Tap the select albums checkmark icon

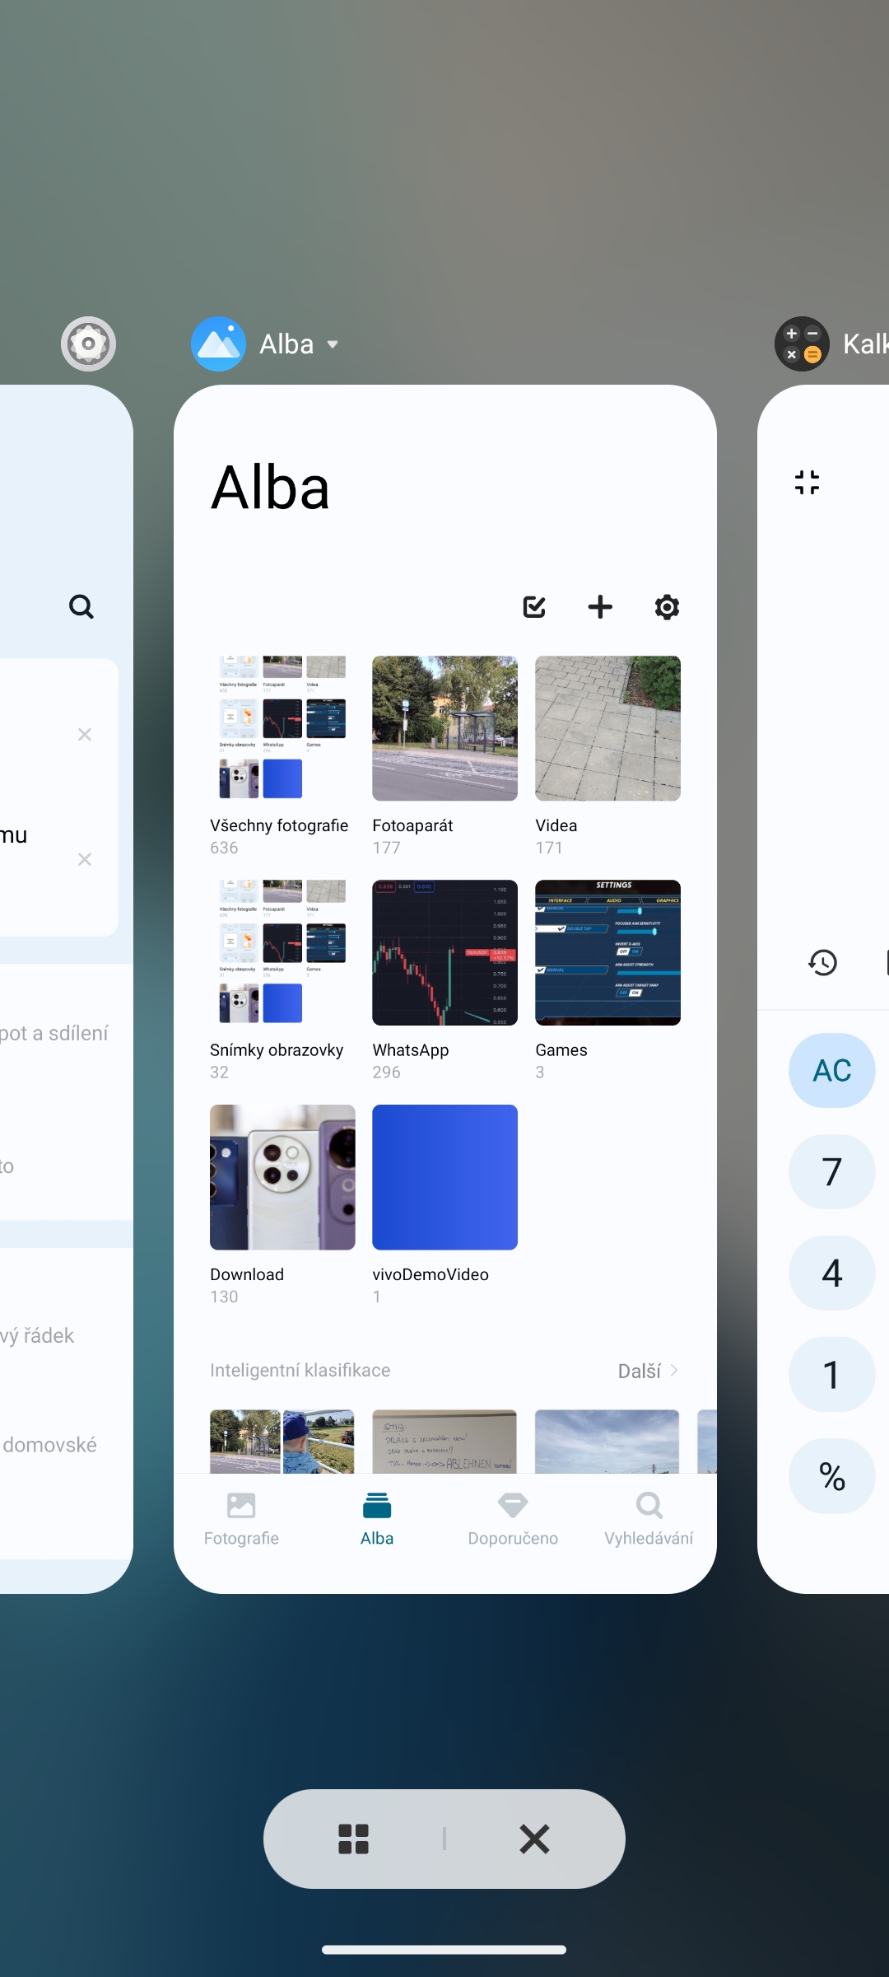[534, 607]
